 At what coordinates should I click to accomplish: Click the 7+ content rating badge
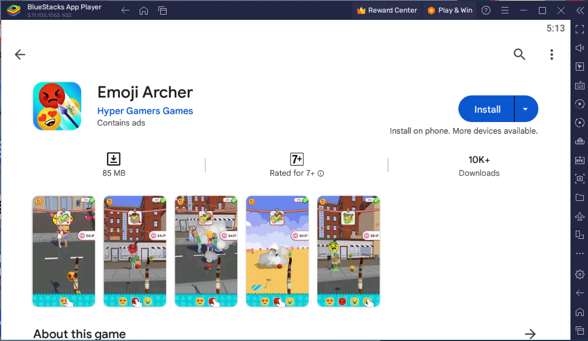coord(296,159)
